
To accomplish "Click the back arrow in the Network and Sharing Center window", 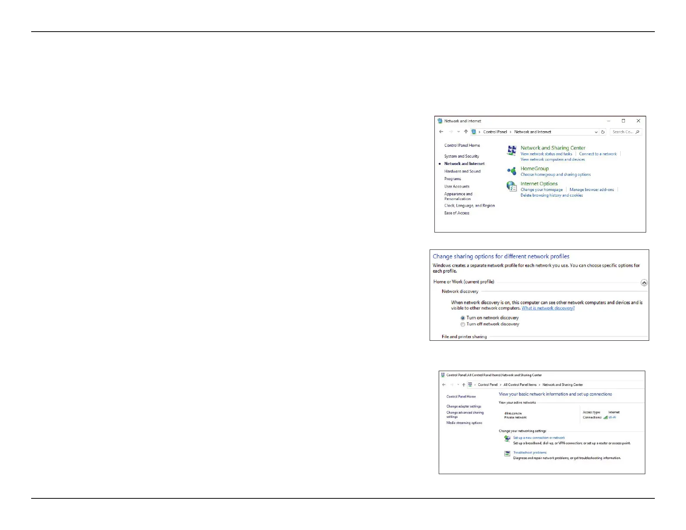I will click(x=444, y=385).
